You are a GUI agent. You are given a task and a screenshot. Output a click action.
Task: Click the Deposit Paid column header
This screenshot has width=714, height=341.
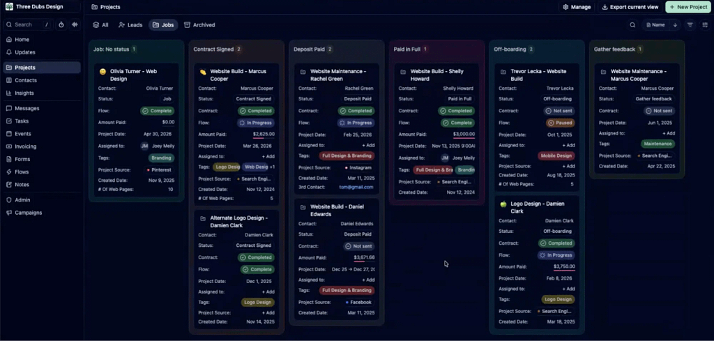pyautogui.click(x=309, y=50)
